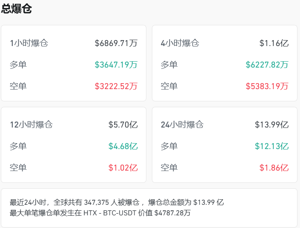Select the 4小时爆仓 label

(x=180, y=43)
